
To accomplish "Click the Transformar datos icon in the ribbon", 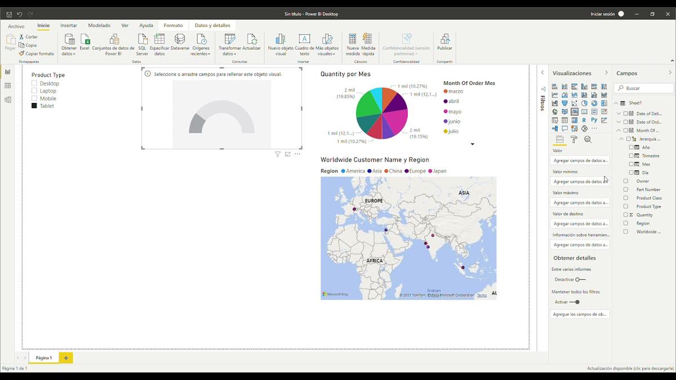I will click(x=229, y=41).
